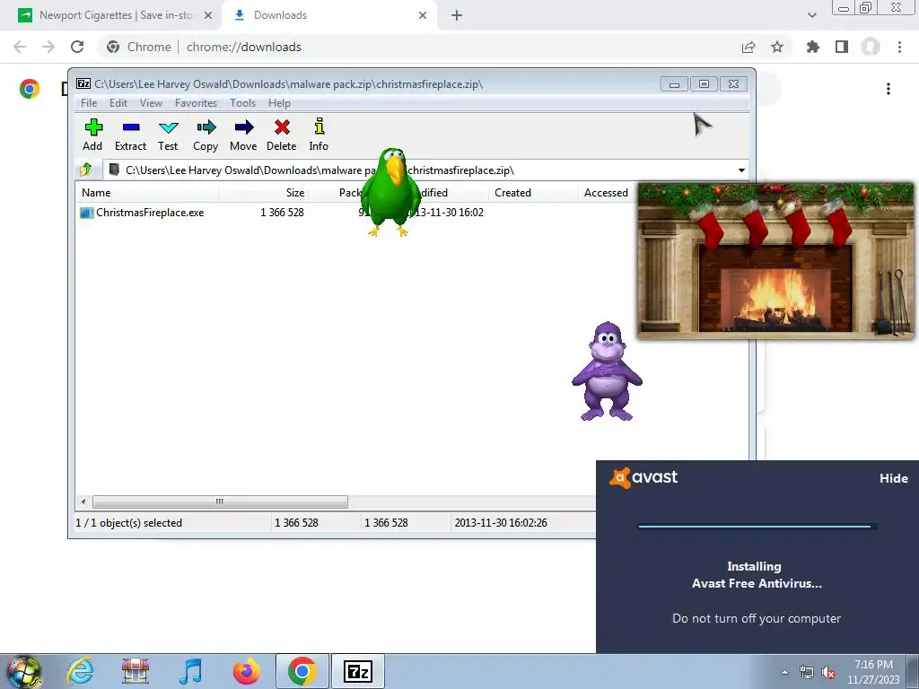Click the Chrome address bar URL

pos(244,47)
